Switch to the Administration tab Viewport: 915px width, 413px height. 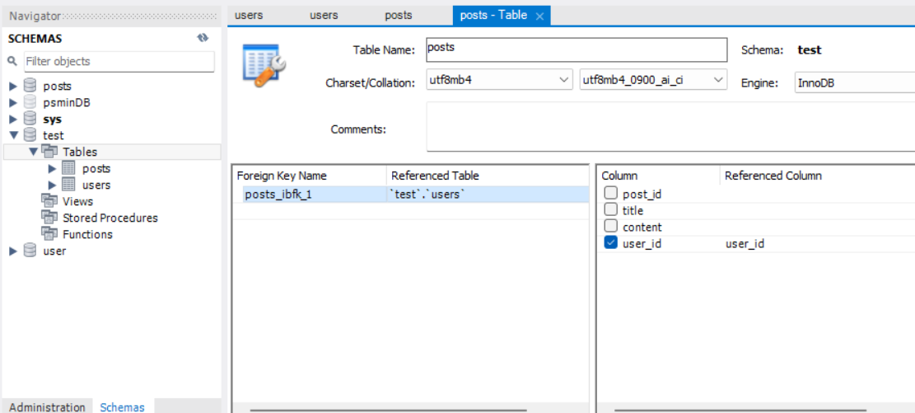click(x=47, y=406)
